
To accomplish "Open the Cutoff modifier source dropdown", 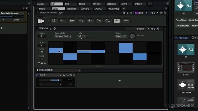I will tap(50, 84).
